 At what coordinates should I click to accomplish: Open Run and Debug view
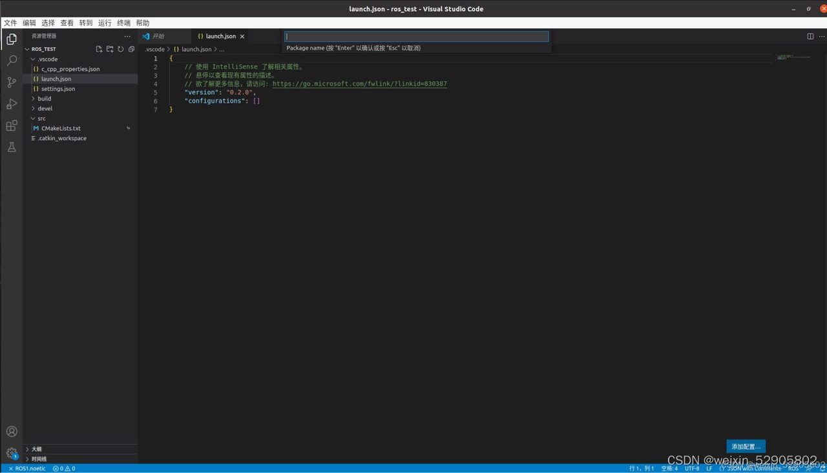tap(11, 104)
